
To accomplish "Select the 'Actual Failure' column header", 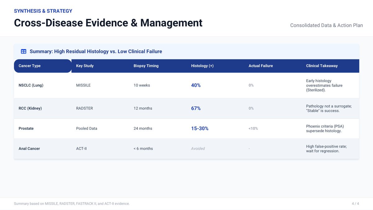I will click(x=273, y=66).
